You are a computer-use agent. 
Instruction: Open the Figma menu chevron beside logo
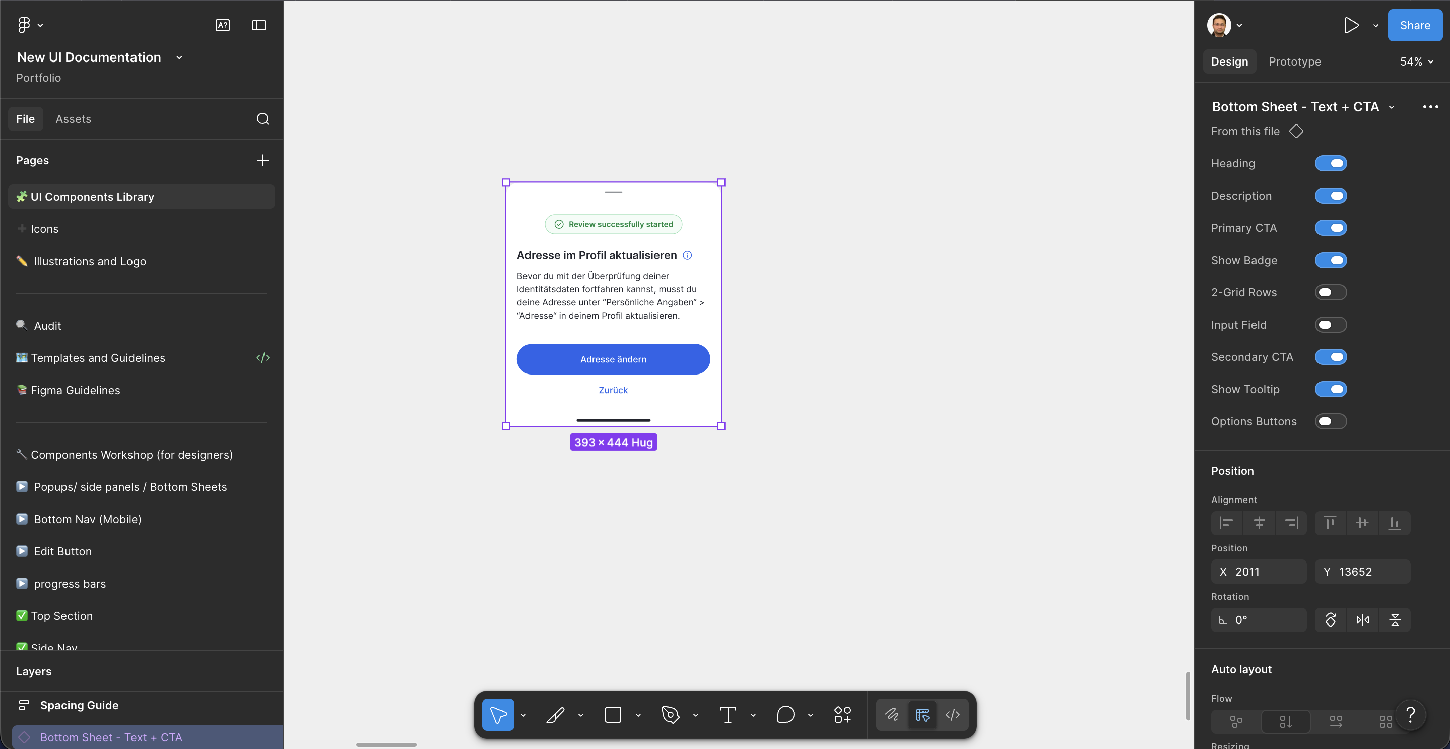(40, 25)
